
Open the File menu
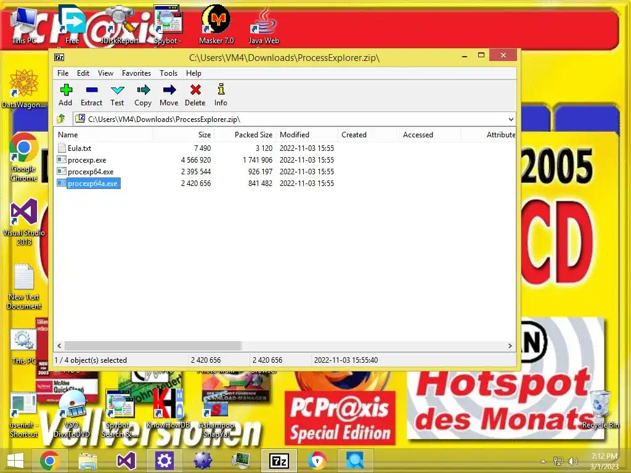pos(63,73)
